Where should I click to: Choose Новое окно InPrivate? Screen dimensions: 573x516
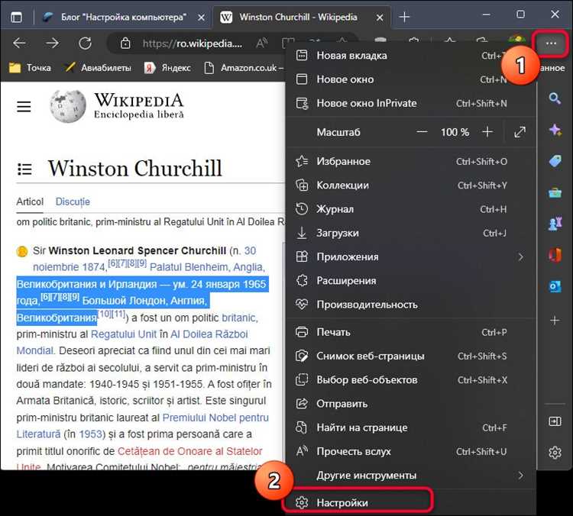coord(411,103)
